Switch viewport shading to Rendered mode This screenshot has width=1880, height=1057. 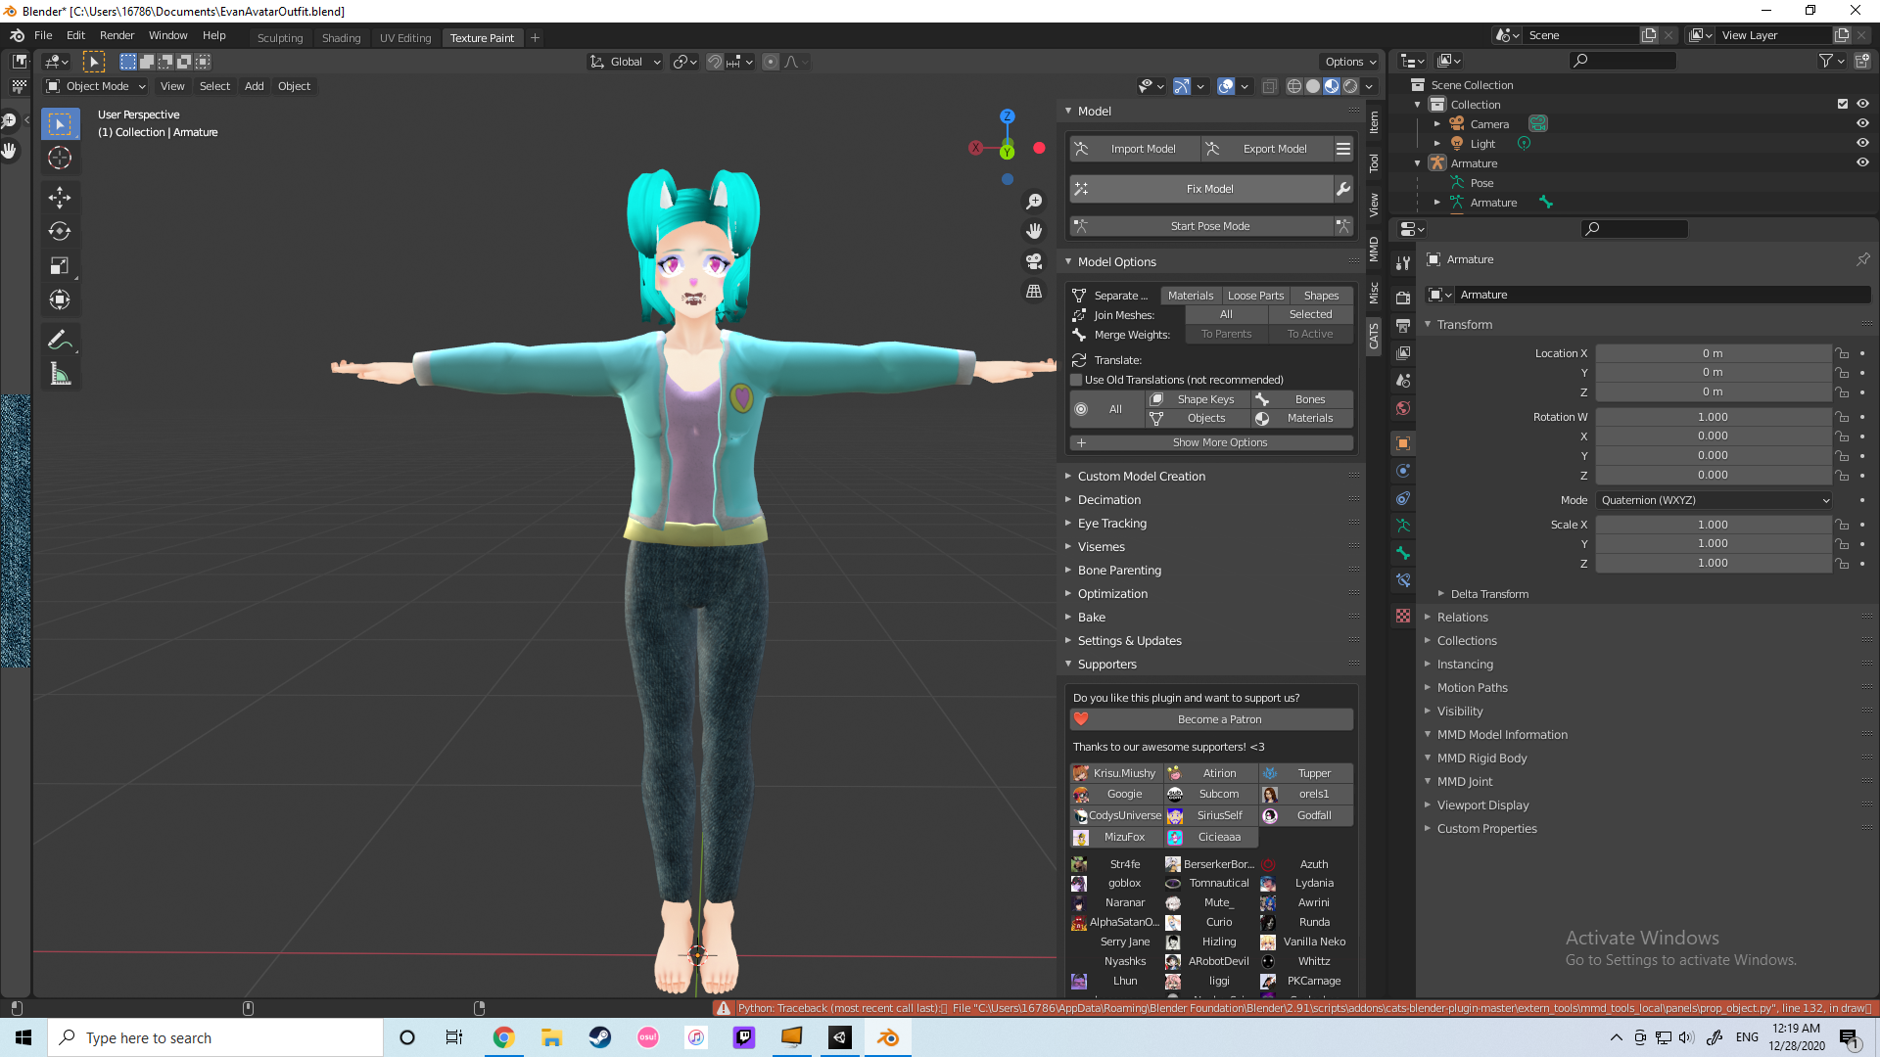(1350, 86)
